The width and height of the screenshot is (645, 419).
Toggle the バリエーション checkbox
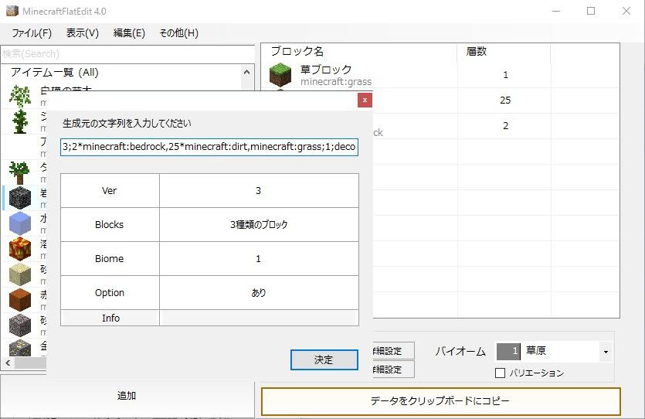(500, 373)
